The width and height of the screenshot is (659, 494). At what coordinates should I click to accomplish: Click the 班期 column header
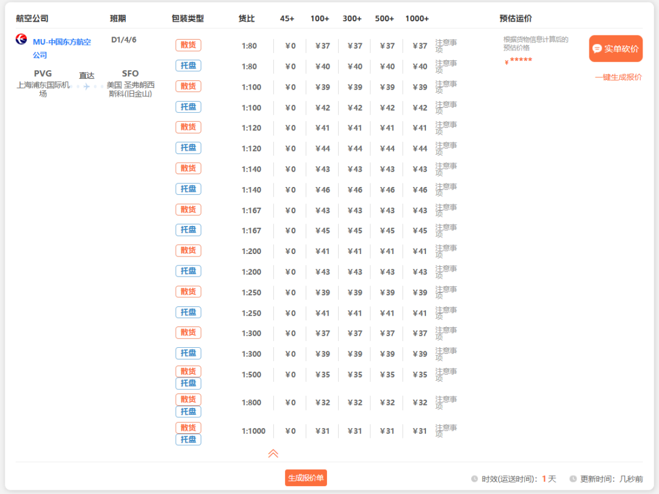tap(118, 18)
